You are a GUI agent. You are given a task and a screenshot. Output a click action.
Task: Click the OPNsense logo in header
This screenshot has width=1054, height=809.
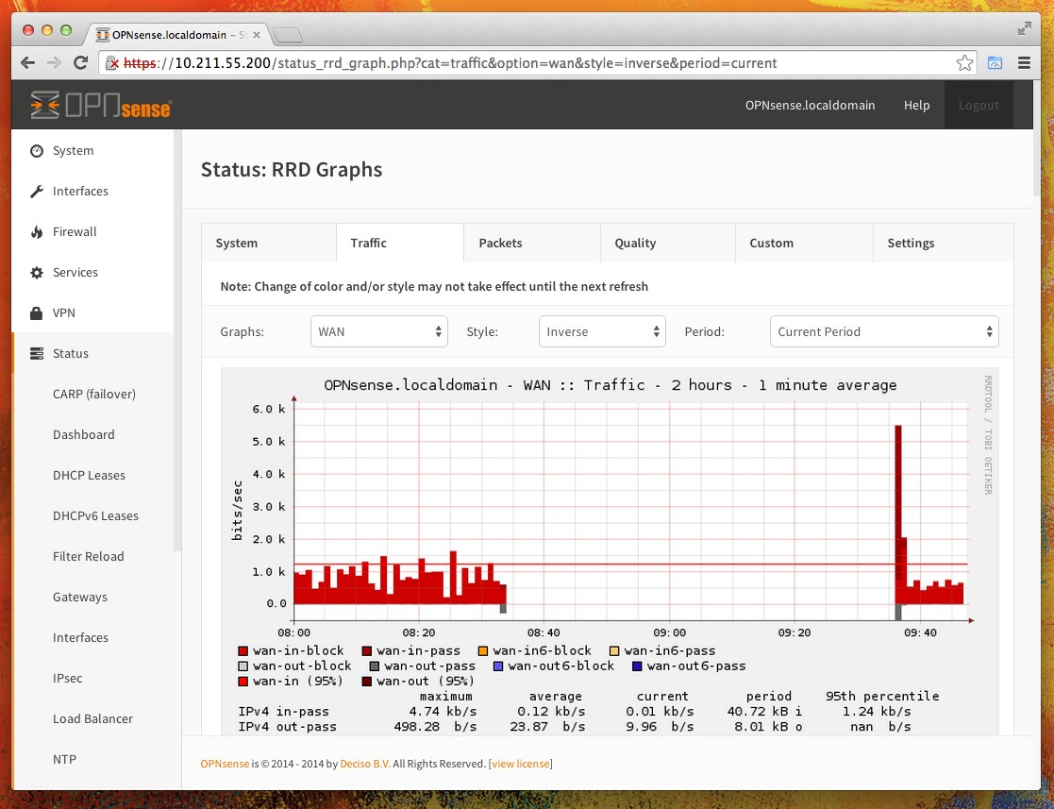(100, 105)
